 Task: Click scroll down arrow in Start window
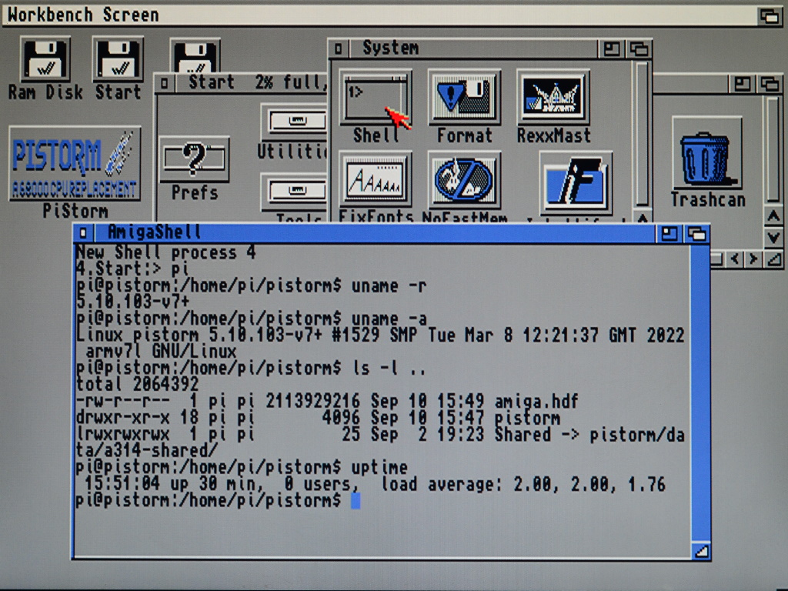773,236
